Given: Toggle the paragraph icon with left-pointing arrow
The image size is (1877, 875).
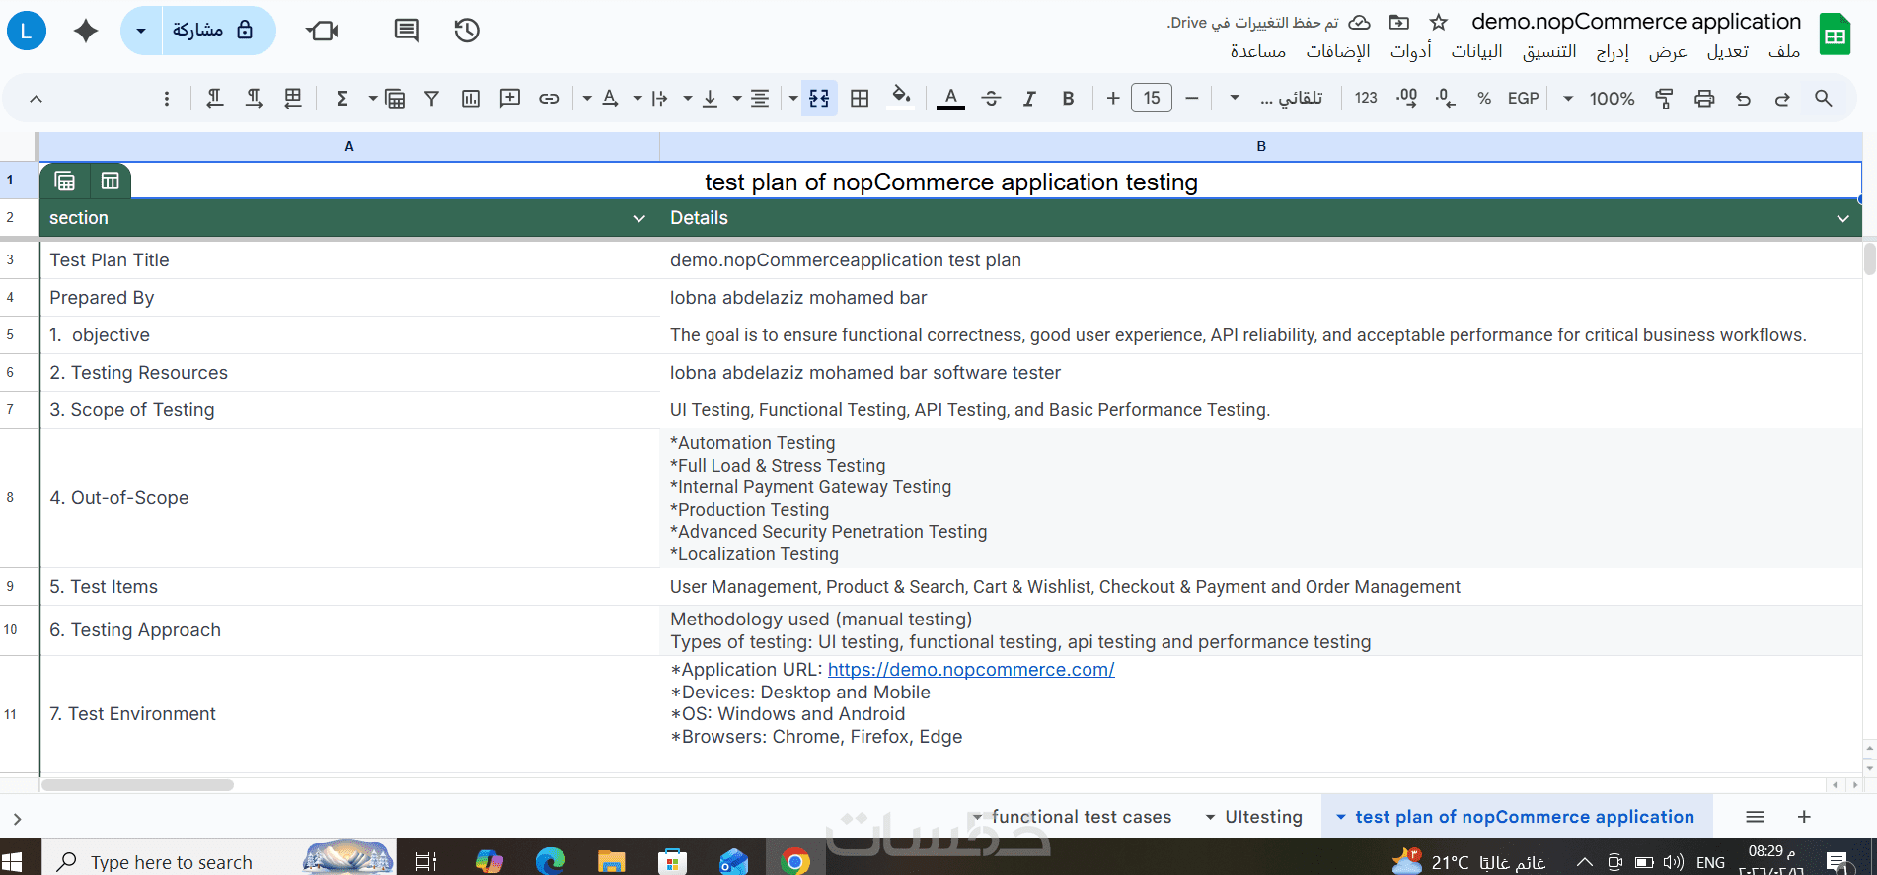Looking at the screenshot, I should 214,99.
